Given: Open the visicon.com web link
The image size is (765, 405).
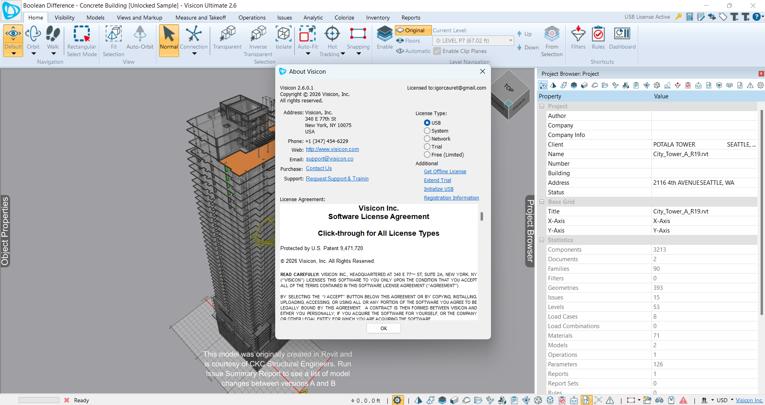Looking at the screenshot, I should pos(332,149).
